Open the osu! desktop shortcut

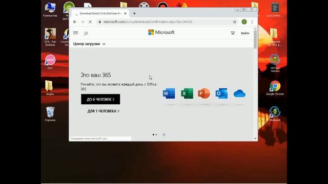pos(50,62)
